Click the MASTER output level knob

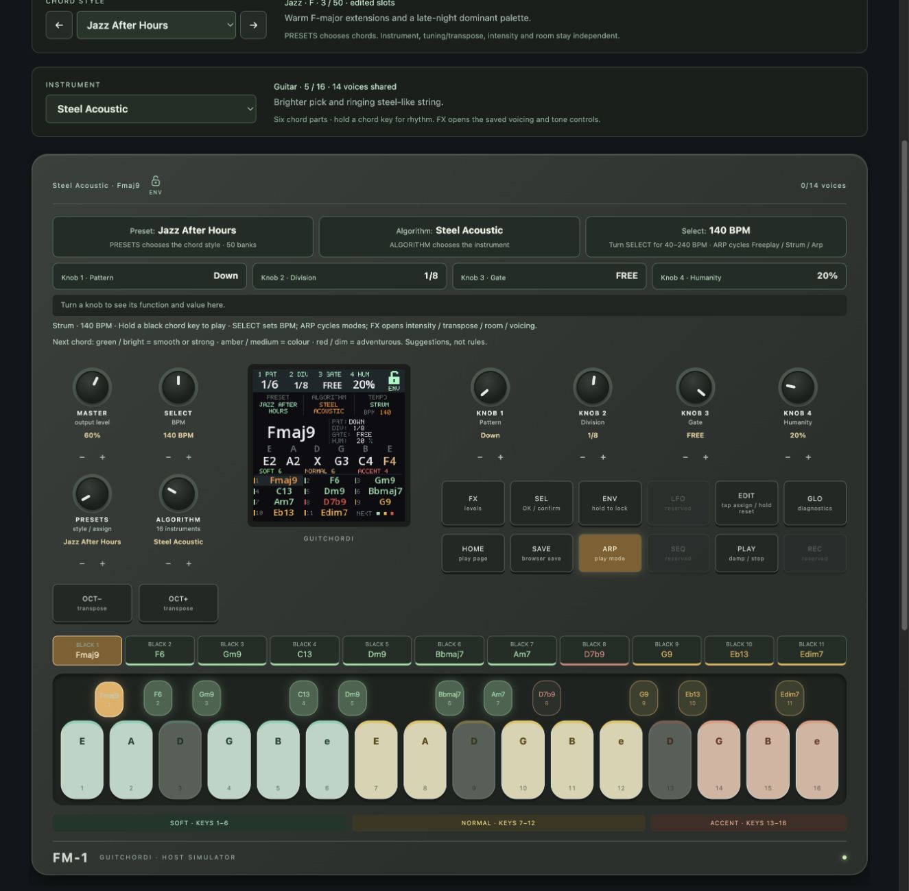[x=92, y=387]
